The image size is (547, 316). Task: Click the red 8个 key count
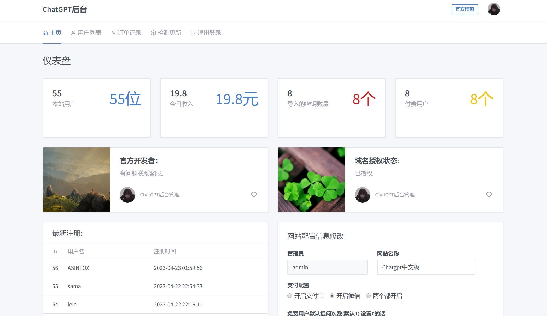(364, 99)
